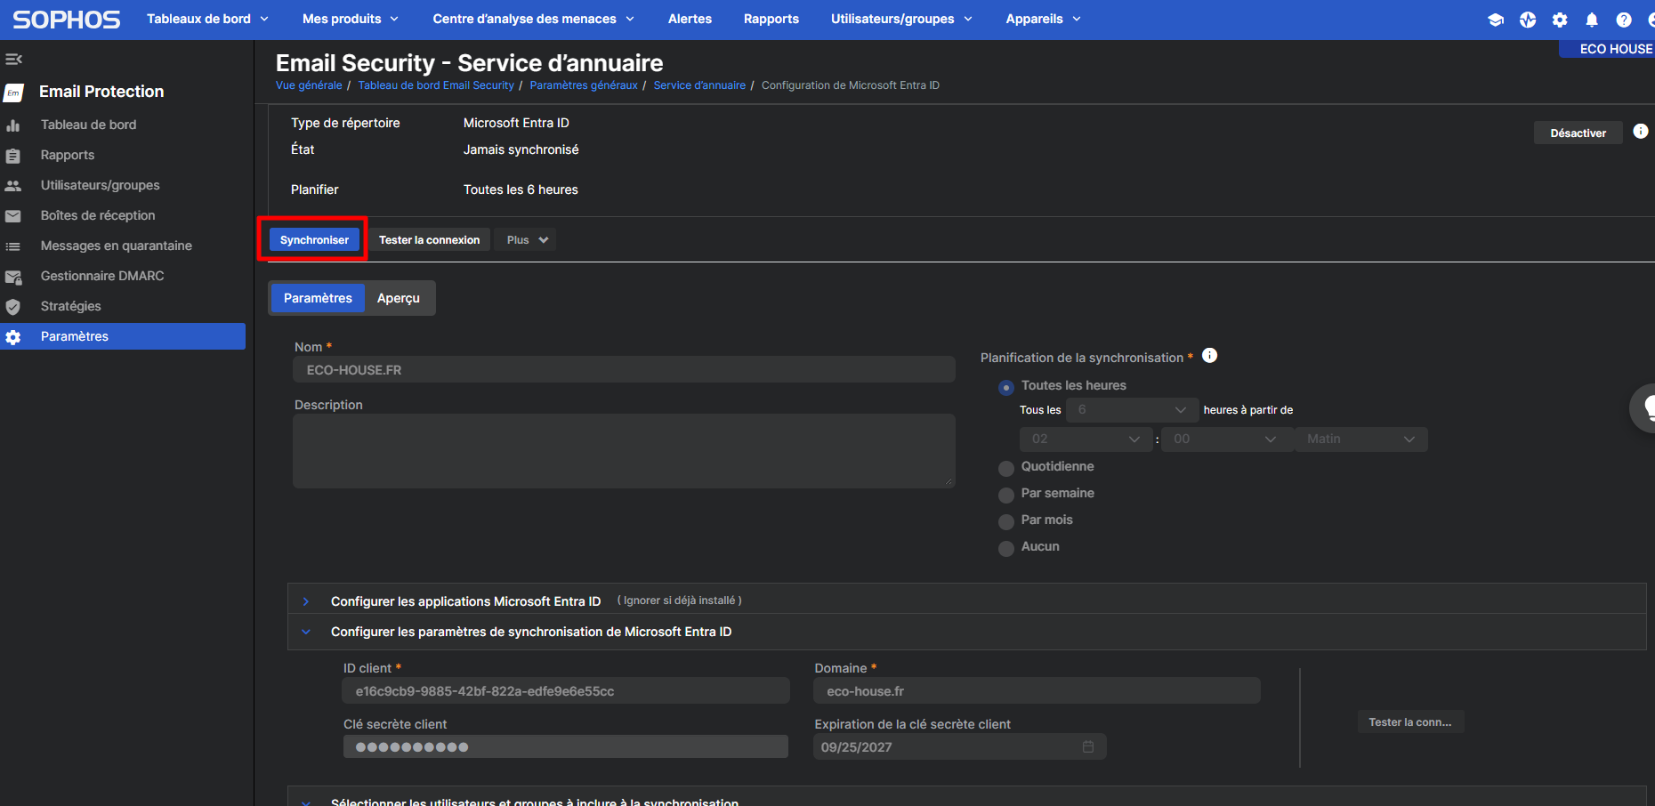Click the Rapports clipboard icon in sidebar
Screen dimensions: 1655x806
click(12, 156)
